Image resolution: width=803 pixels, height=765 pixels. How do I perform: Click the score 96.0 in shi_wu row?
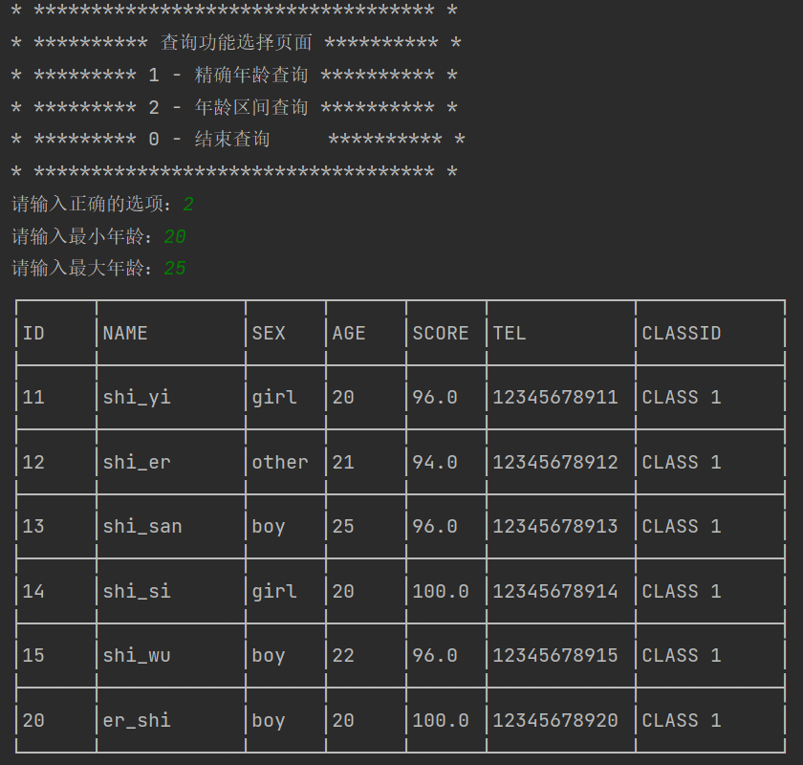435,655
